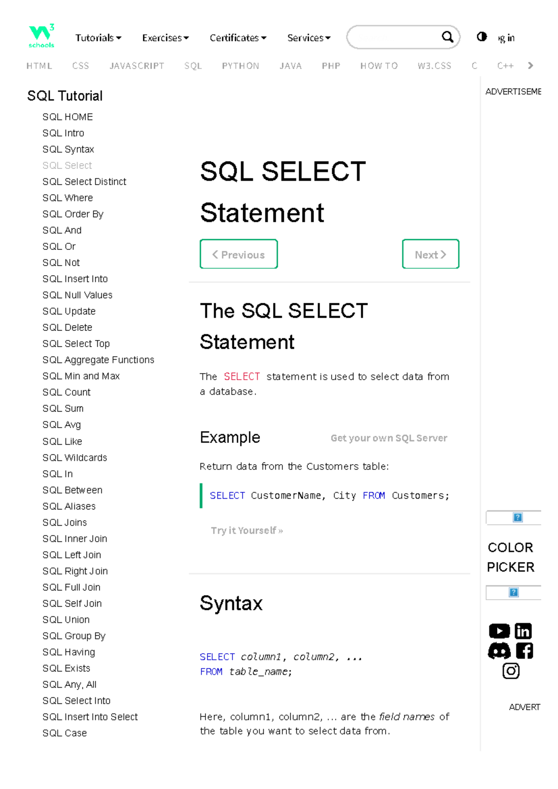The height and width of the screenshot is (789, 558).
Task: Open the Instagram icon
Action: [511, 670]
